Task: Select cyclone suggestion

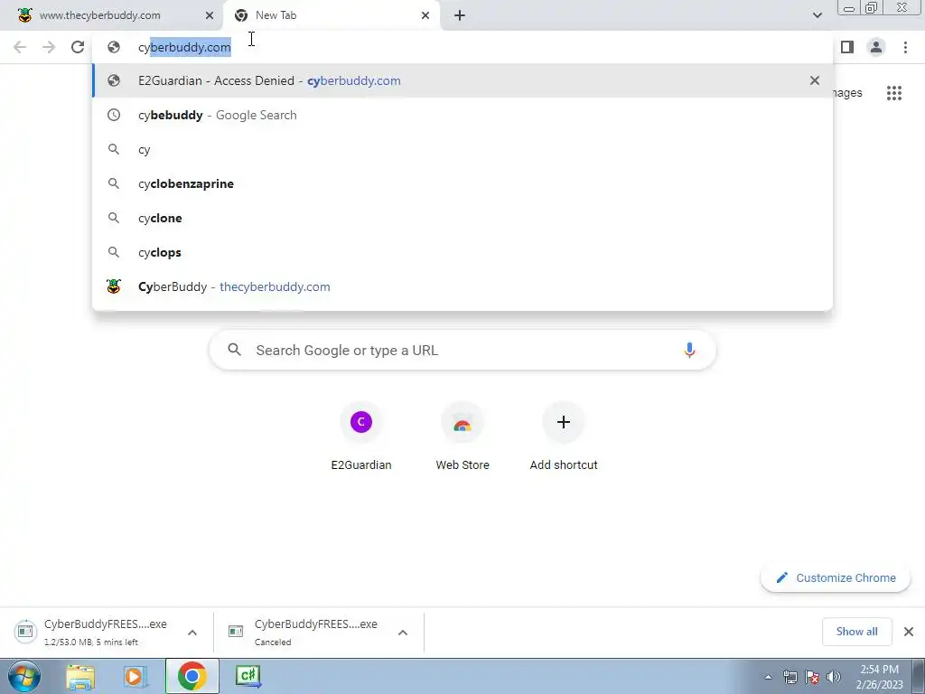Action: click(x=462, y=218)
